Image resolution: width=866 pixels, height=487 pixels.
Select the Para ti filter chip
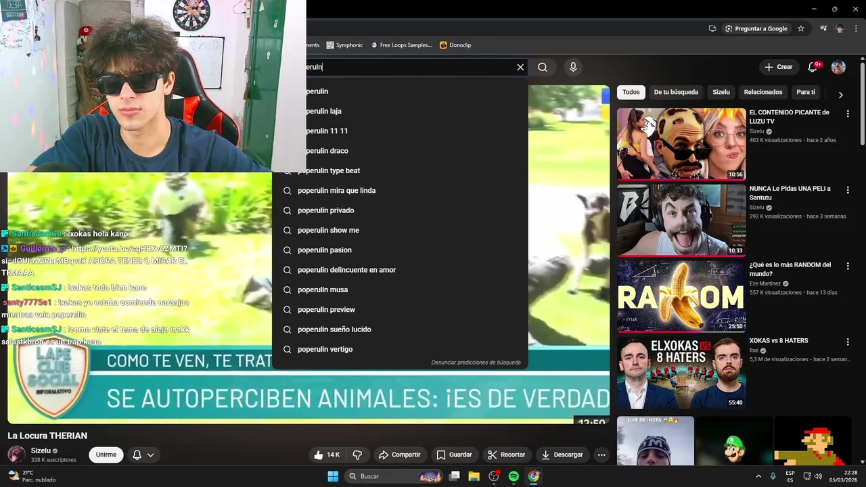pyautogui.click(x=806, y=92)
